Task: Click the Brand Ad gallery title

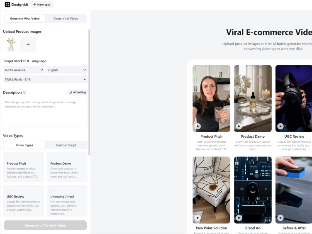Action: point(253,228)
